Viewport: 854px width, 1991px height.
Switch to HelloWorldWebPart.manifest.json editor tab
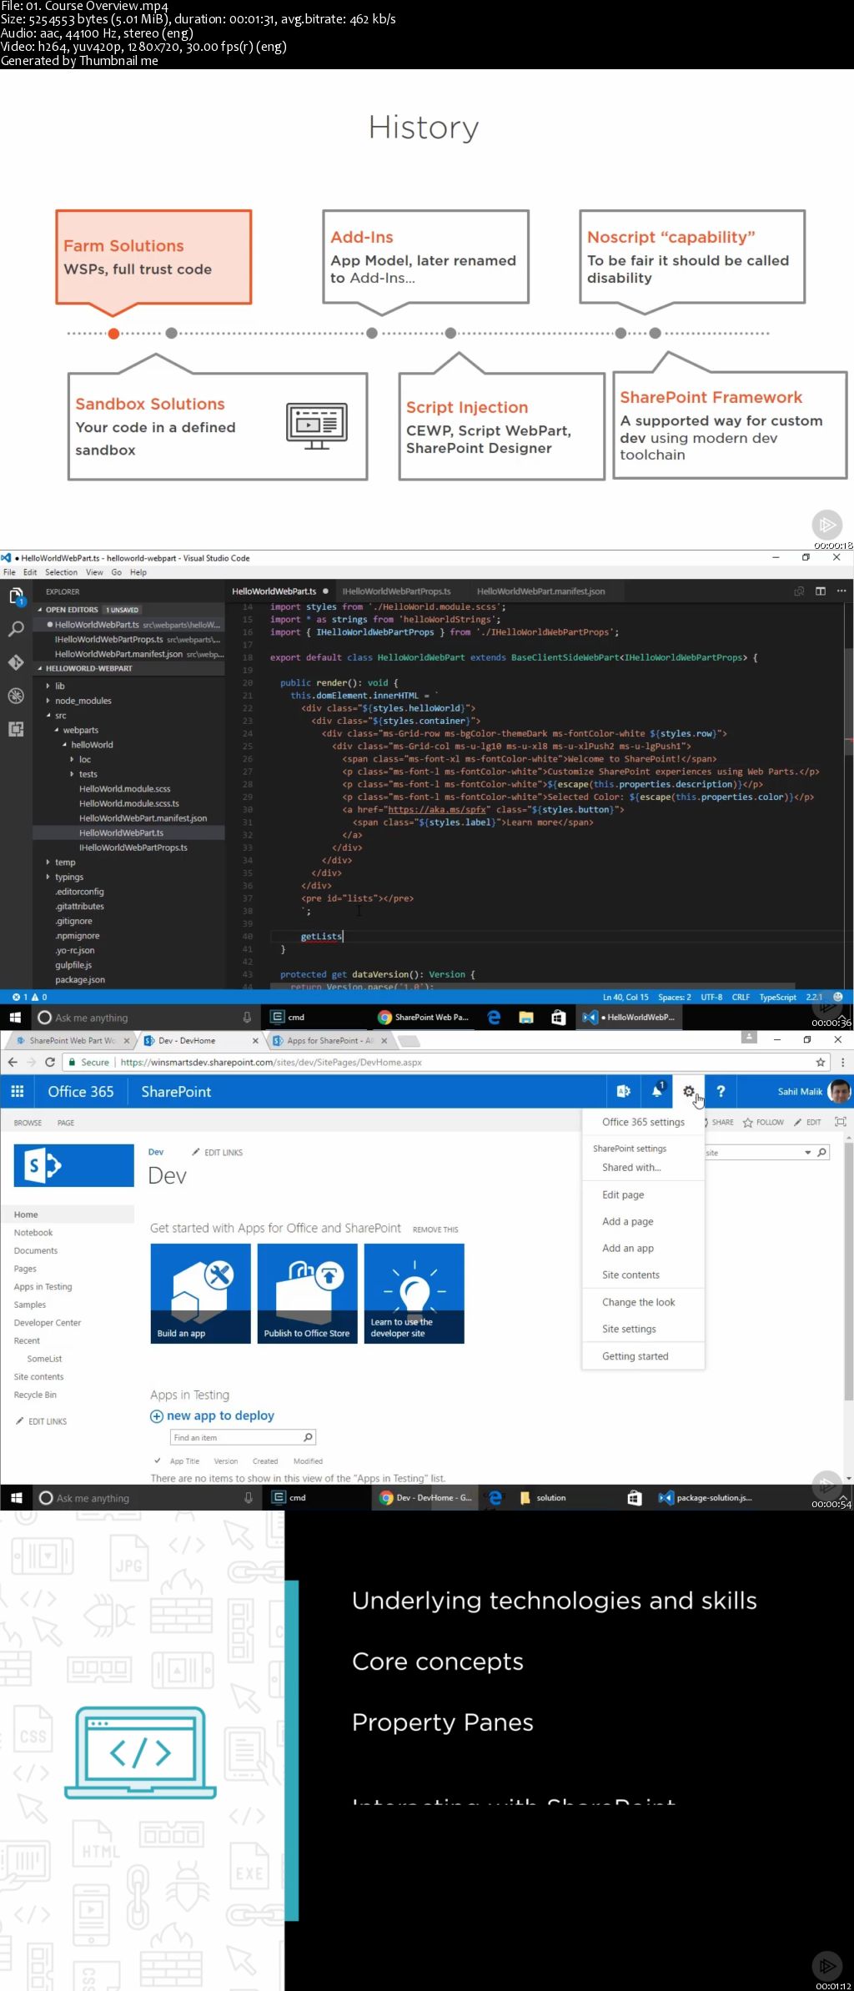pos(540,591)
